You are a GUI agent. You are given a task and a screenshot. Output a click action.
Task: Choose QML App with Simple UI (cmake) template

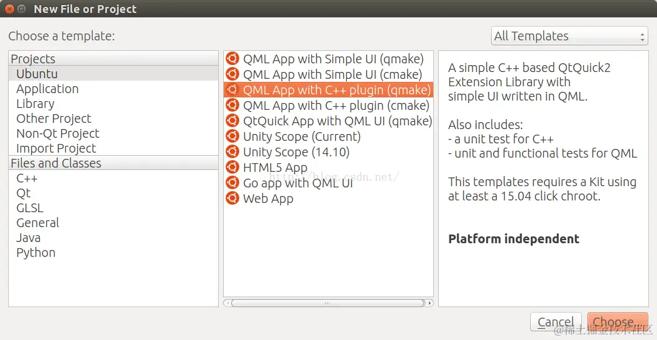(328, 74)
